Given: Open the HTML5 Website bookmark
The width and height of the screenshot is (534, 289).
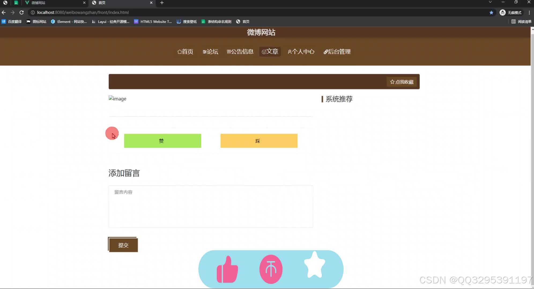Looking at the screenshot, I should pos(153,22).
